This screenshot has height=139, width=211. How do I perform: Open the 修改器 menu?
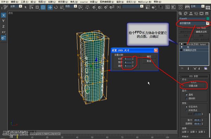click(x=63, y=2)
